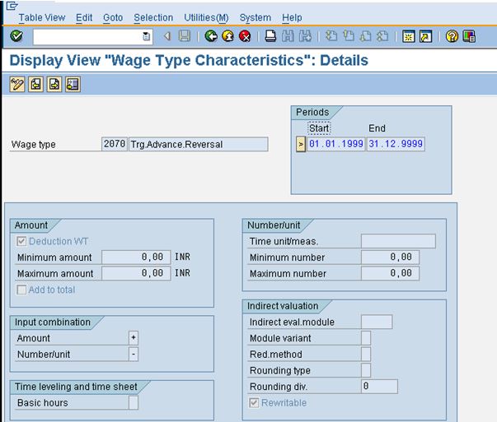Click the Generate Shortcut icon
The height and width of the screenshot is (422, 497).
425,36
